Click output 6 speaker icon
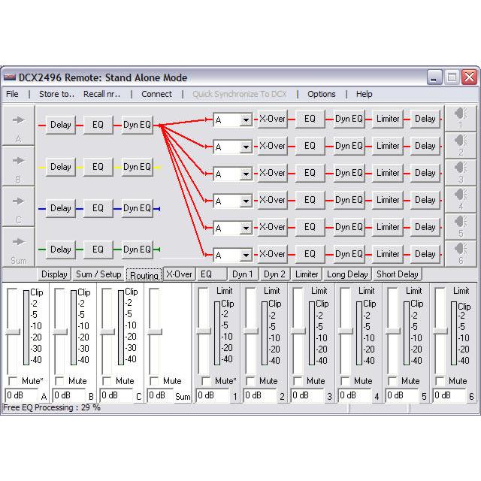Screen dimensions: 481x481 pyautogui.click(x=460, y=248)
